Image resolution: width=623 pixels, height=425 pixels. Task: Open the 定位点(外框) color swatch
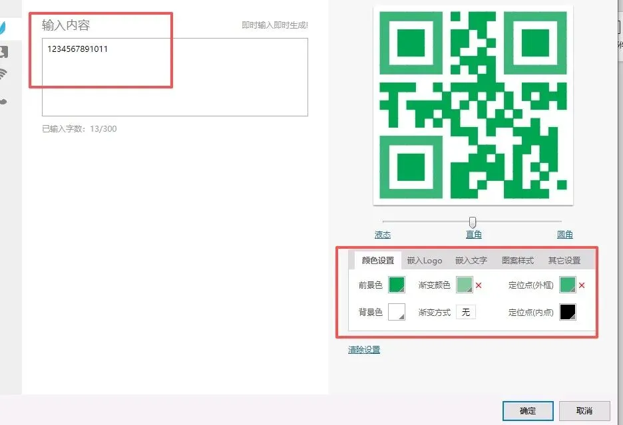tap(567, 285)
